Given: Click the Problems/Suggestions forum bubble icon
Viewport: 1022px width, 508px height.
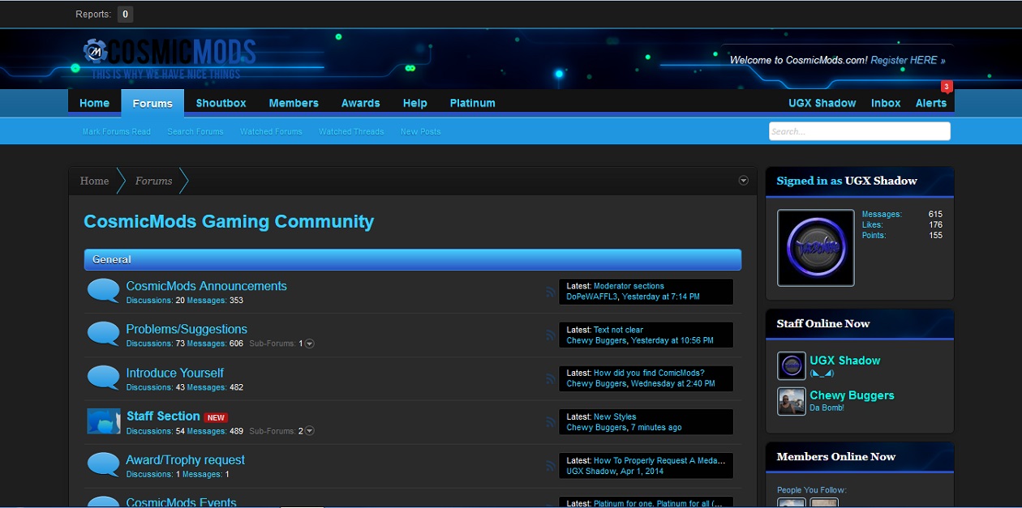Looking at the screenshot, I should point(103,334).
